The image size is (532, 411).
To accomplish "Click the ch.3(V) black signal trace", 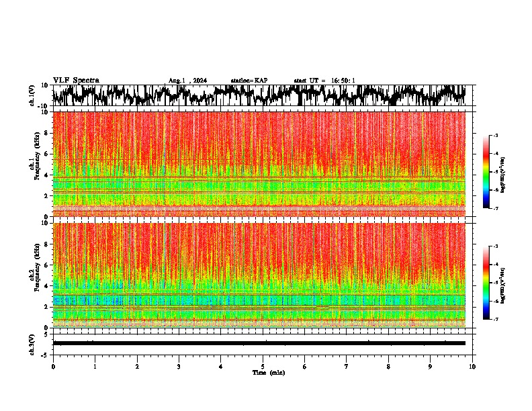I will [259, 343].
